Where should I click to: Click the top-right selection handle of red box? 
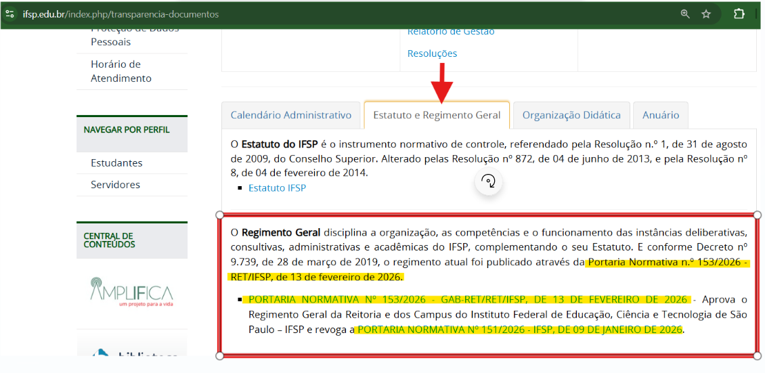757,215
